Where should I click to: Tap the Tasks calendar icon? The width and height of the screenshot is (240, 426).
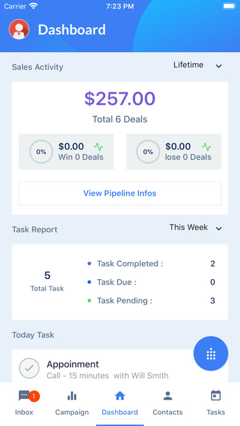[216, 395]
